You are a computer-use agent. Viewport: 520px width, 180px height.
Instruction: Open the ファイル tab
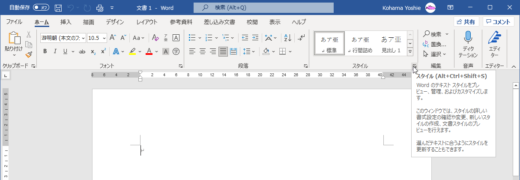[14, 22]
